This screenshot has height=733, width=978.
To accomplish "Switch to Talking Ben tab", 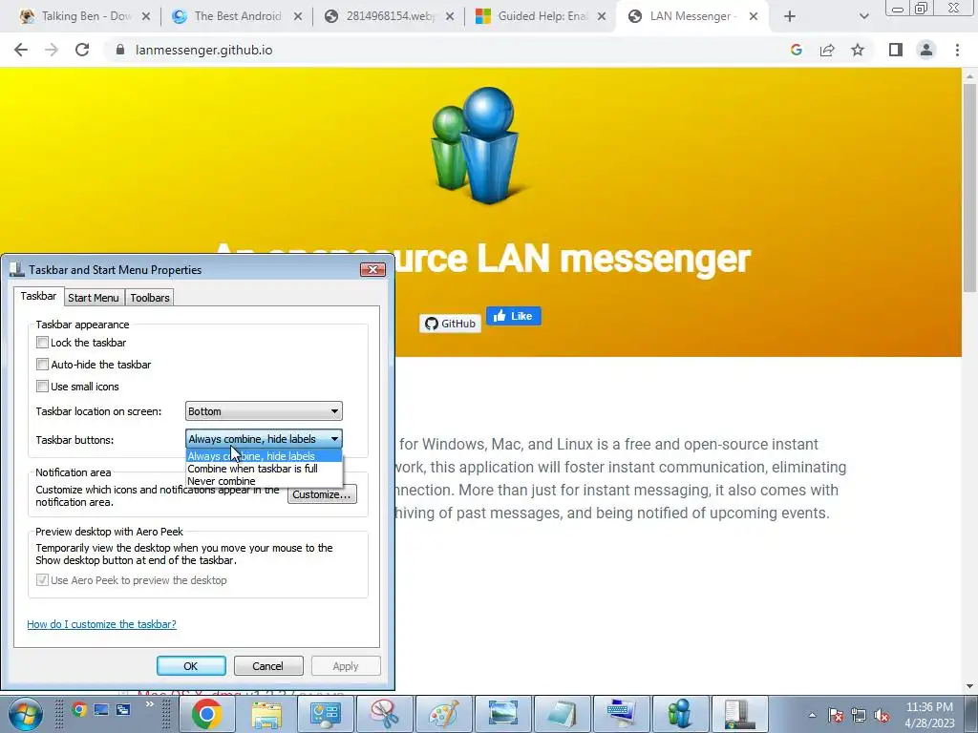I will coord(84,17).
